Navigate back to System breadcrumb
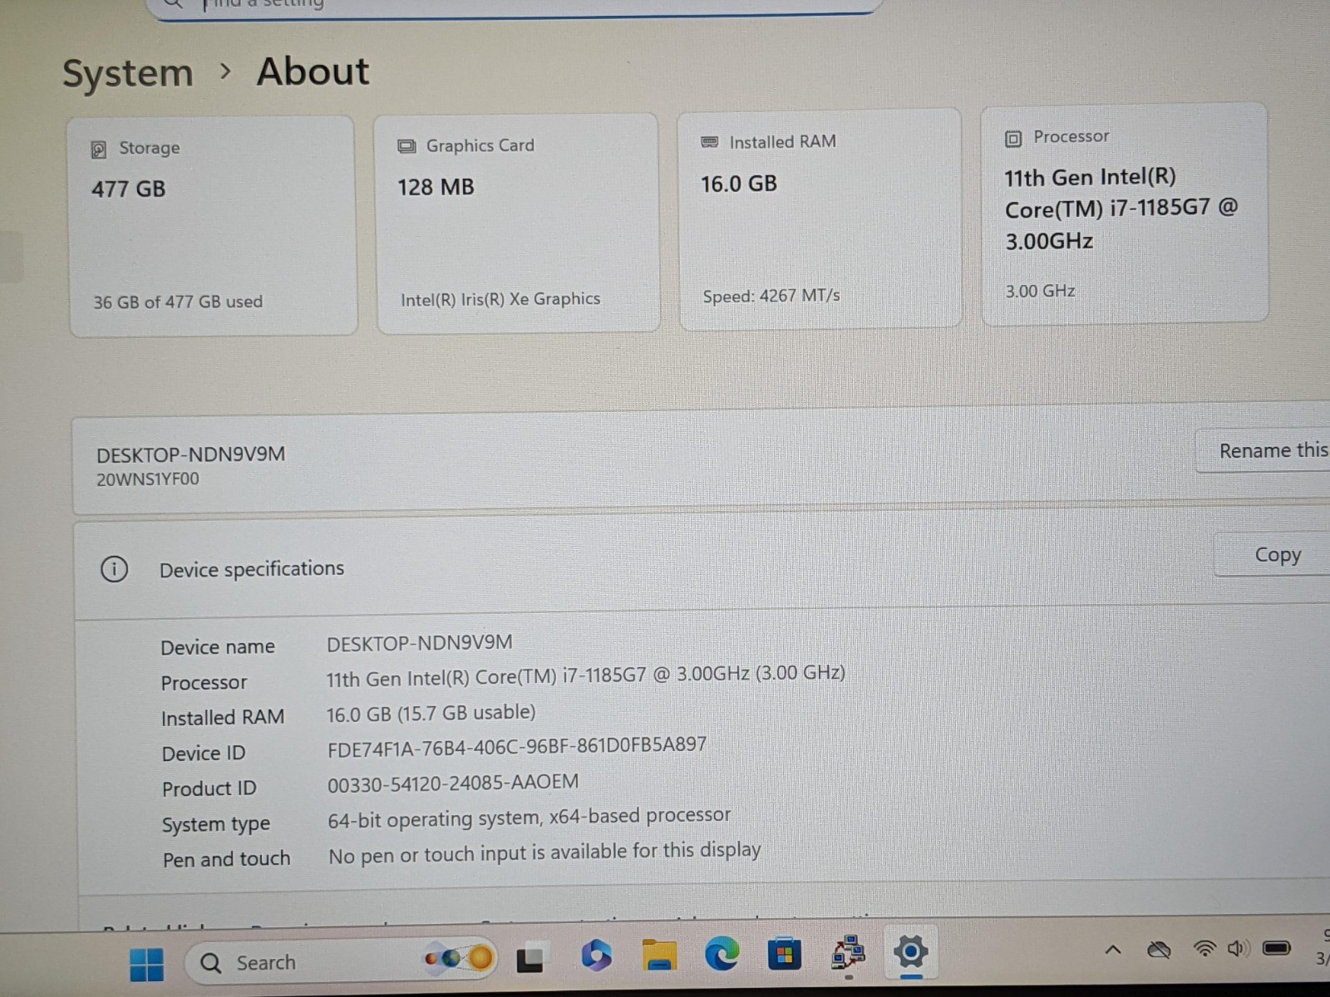 coord(128,74)
